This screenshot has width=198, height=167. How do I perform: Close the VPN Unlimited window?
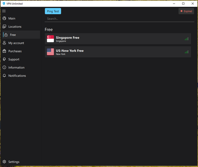(x=192, y=3)
